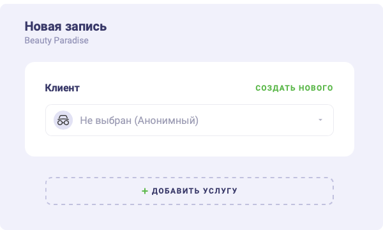Open the Не выбран (Анонимный) client selector
The image size is (383, 230).
pos(190,120)
